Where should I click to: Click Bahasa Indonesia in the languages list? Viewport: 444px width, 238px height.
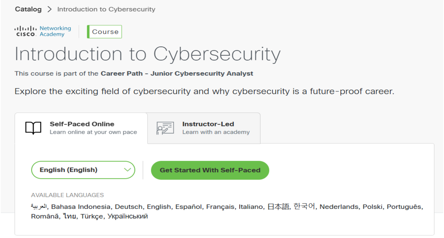(x=81, y=207)
